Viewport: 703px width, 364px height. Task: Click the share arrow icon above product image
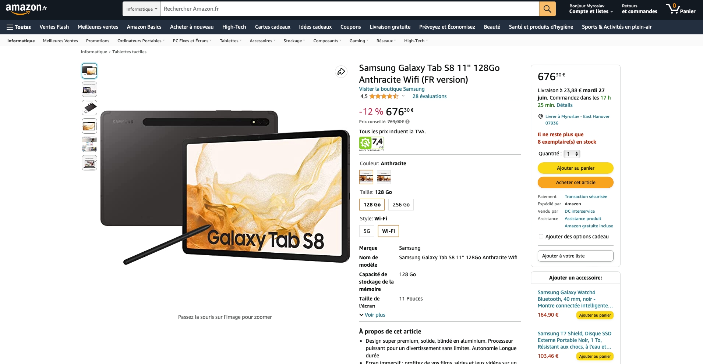[x=341, y=72]
